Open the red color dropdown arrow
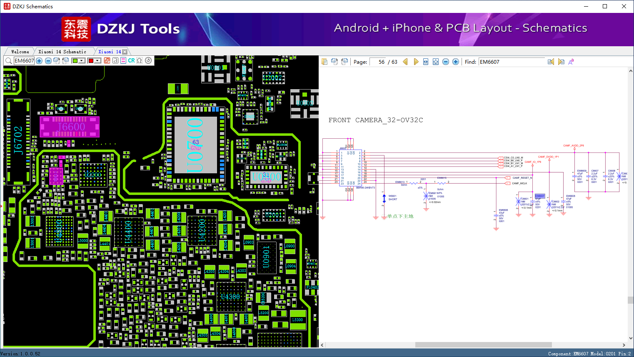The height and width of the screenshot is (357, 634). click(x=98, y=61)
